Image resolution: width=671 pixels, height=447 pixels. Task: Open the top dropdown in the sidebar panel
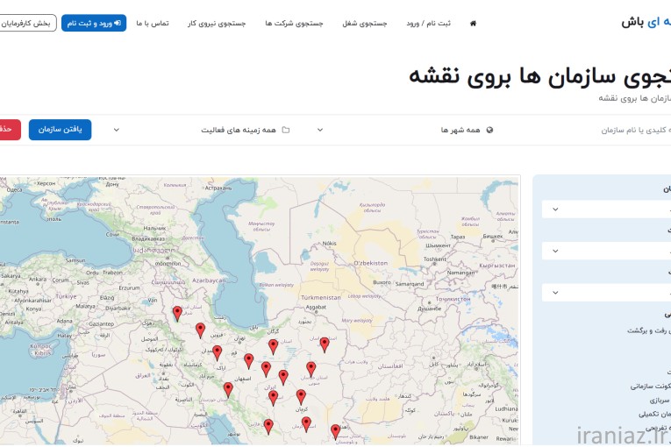click(606, 209)
